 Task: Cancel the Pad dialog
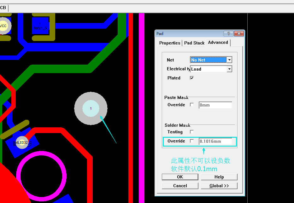[180, 186]
